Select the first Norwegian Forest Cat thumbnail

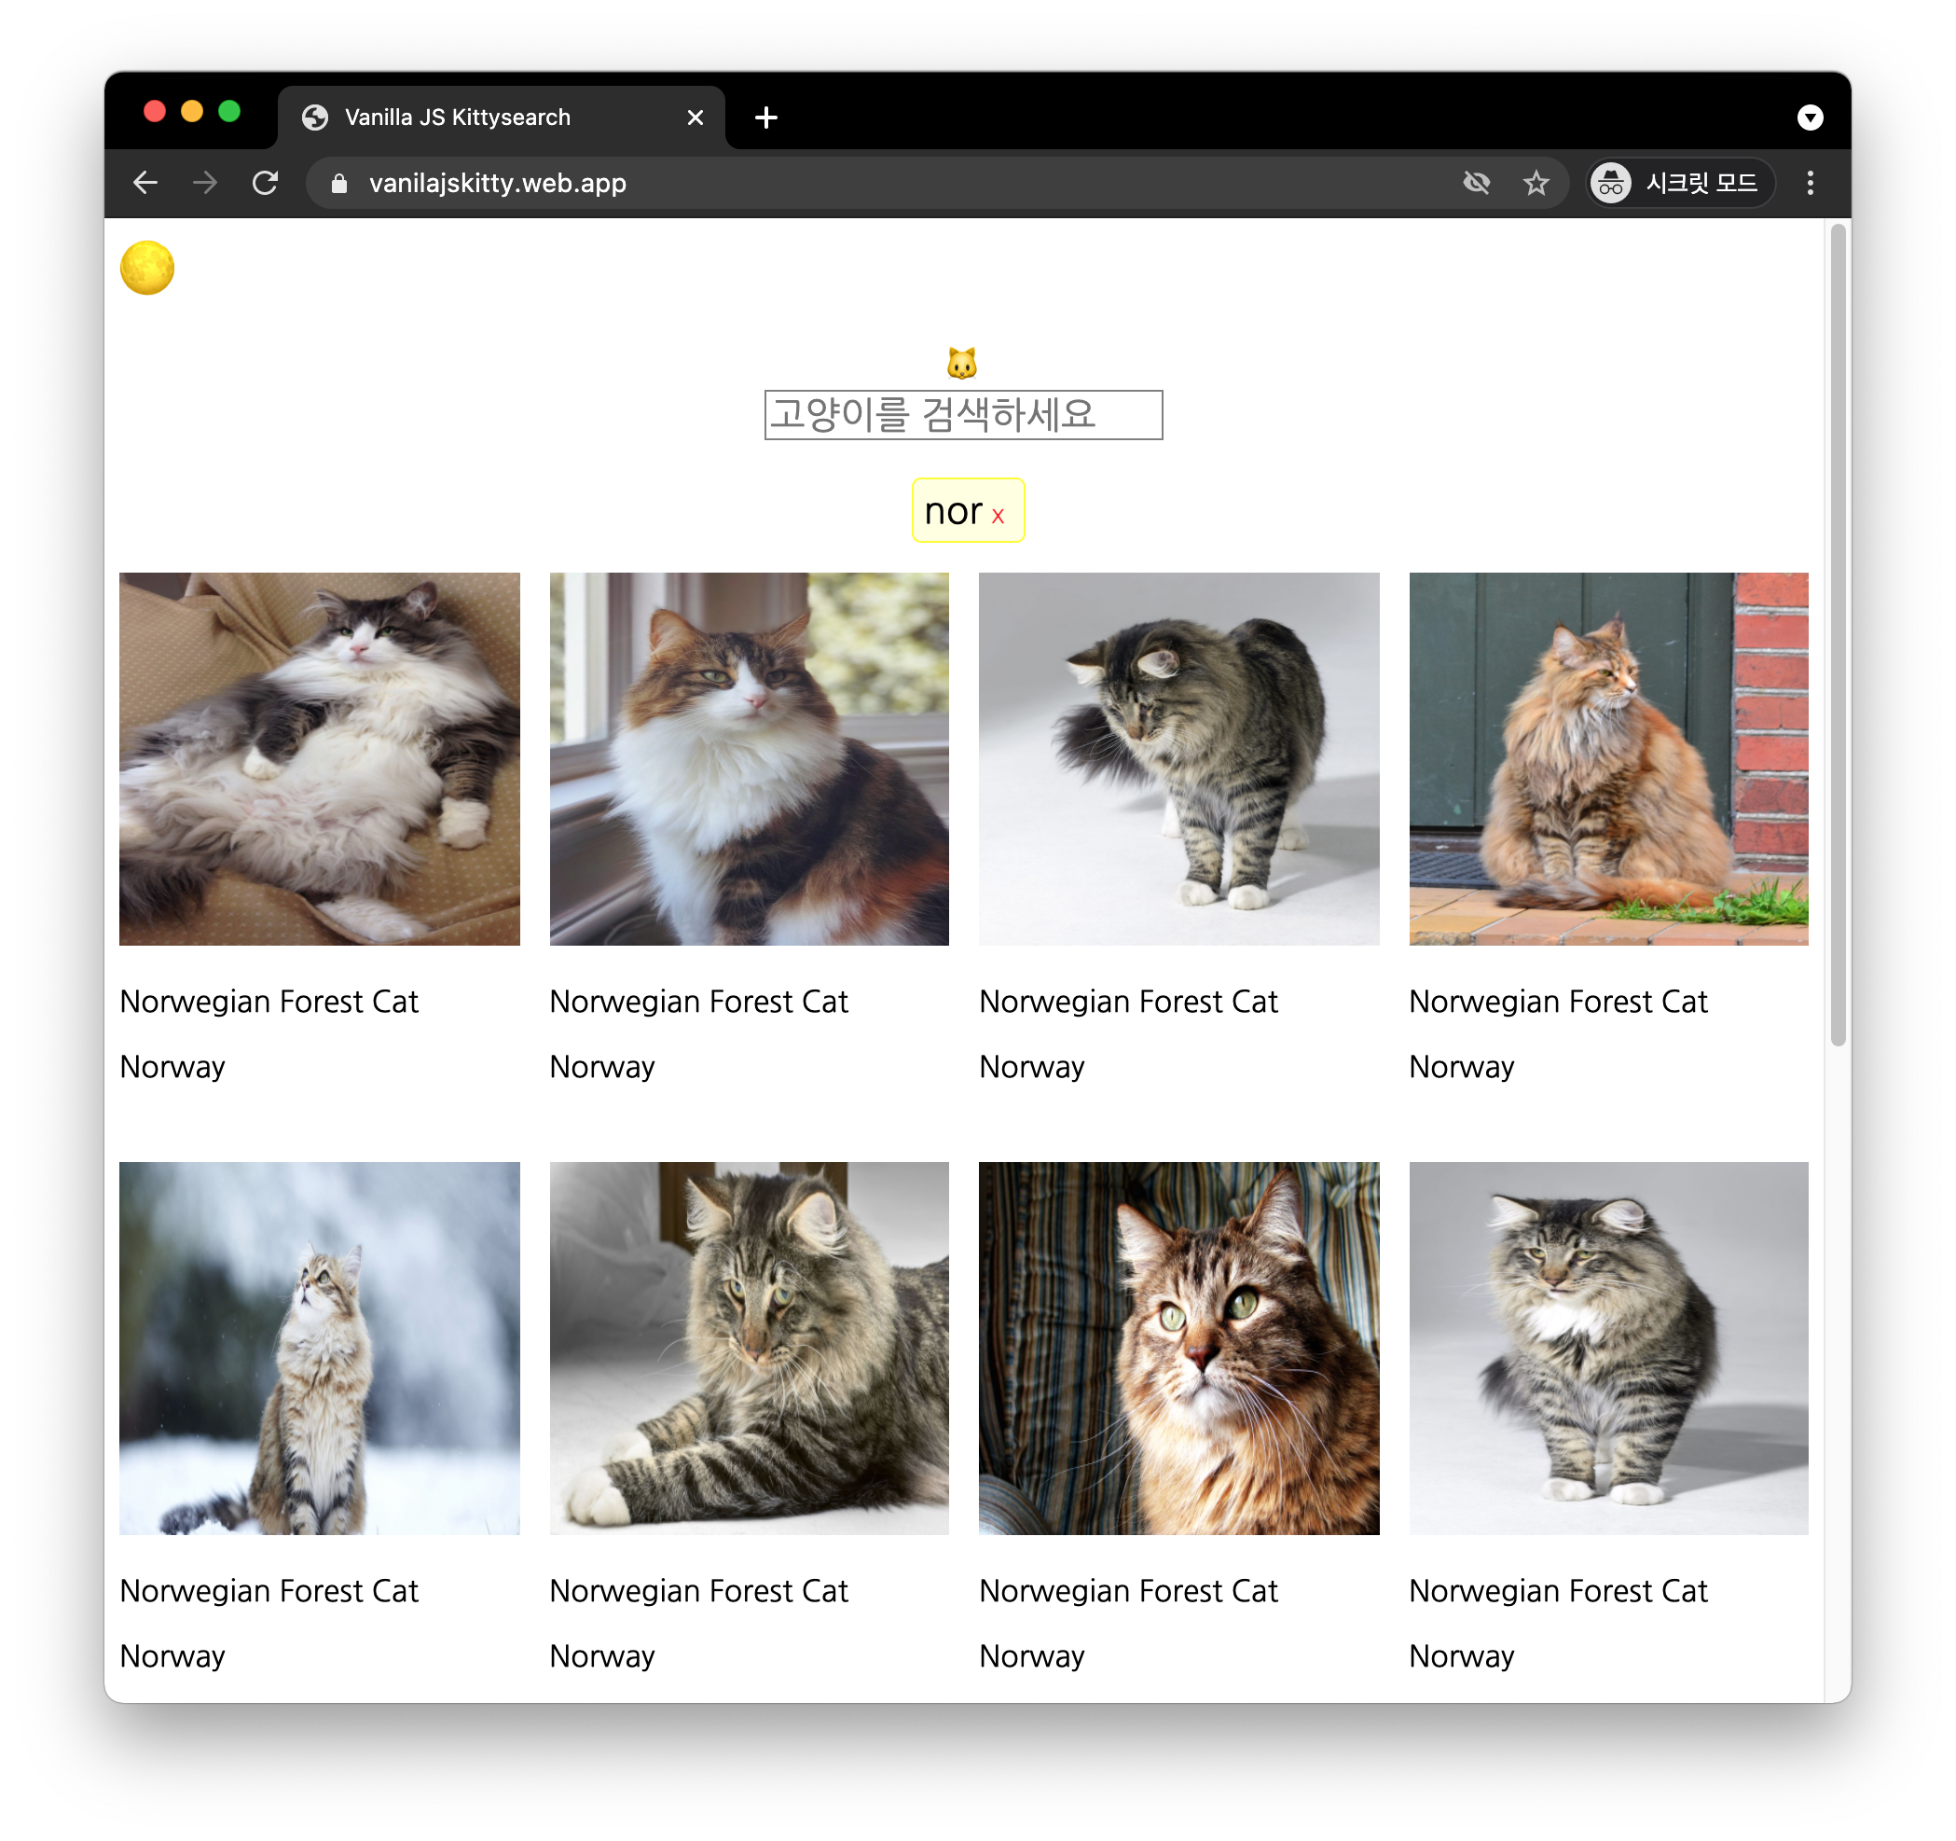click(x=318, y=758)
